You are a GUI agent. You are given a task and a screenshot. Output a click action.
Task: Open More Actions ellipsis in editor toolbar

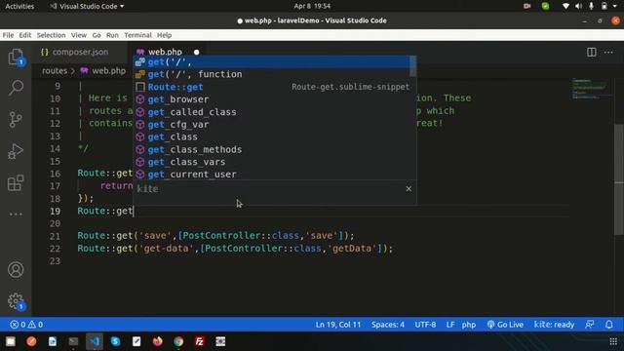point(608,52)
